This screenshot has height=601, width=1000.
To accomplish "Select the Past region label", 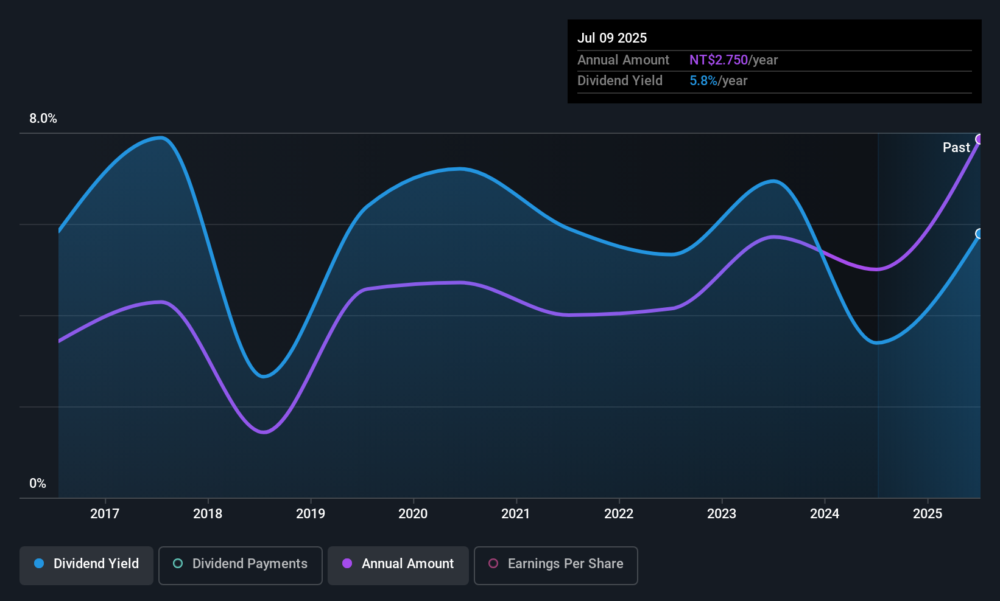I will click(x=956, y=147).
